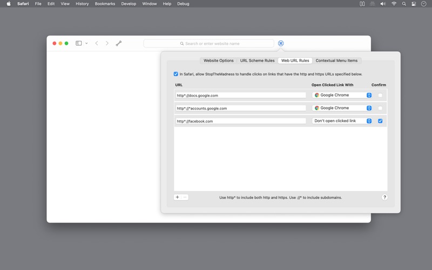This screenshot has height=270, width=432.
Task: Add a new URL rule with plus
Action: click(178, 197)
